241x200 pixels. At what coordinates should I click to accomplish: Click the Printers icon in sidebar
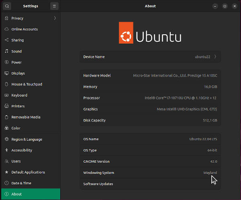[6, 106]
